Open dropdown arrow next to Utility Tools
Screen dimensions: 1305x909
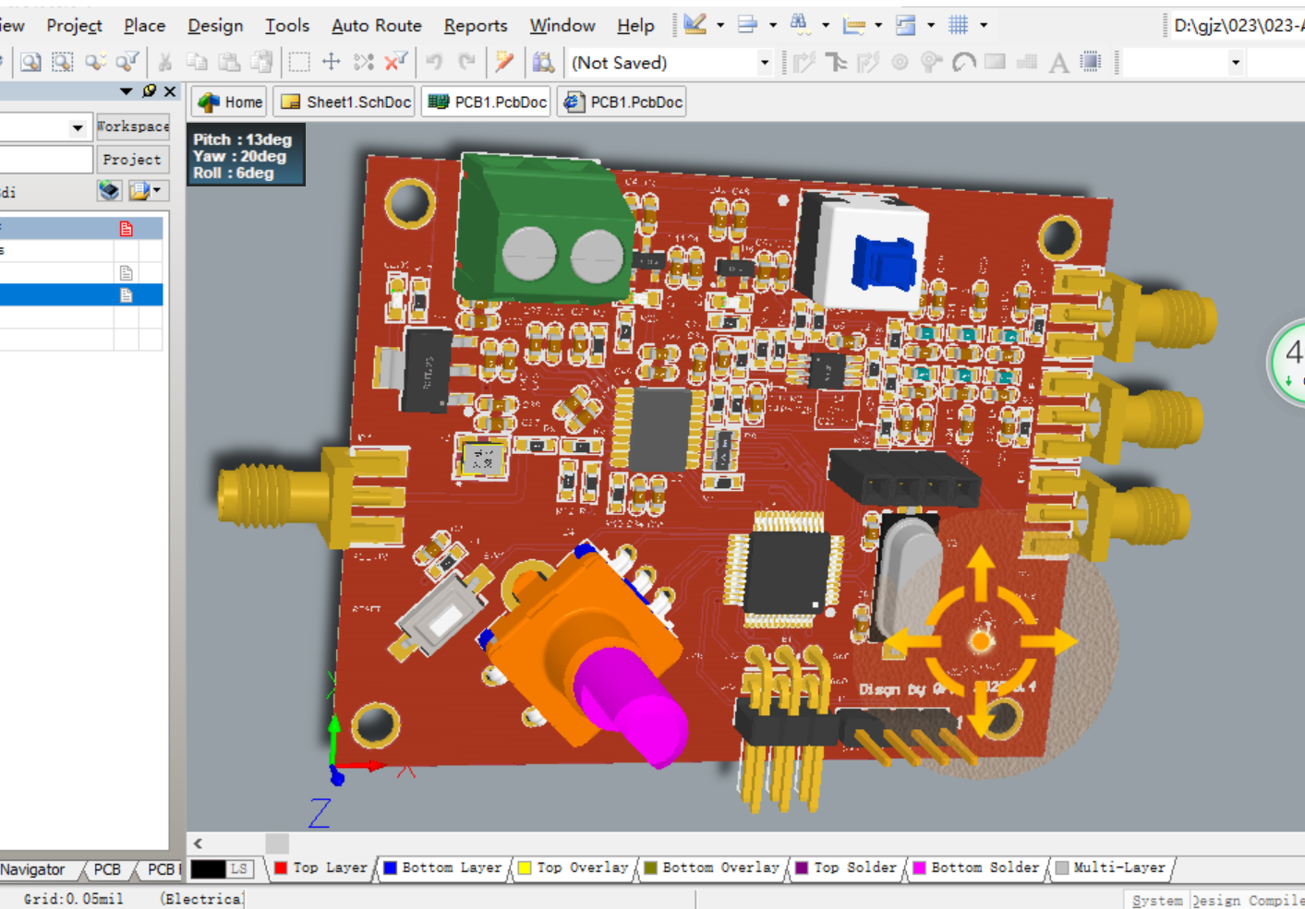720,26
